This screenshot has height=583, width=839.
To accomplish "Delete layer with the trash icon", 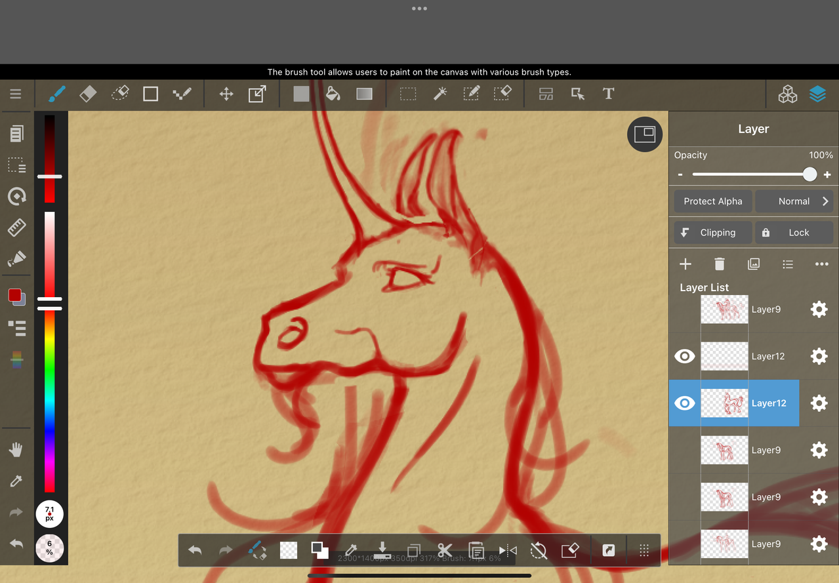I will click(x=720, y=264).
